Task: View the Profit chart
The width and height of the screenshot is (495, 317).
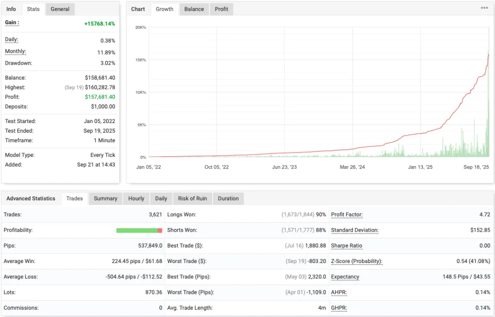Action: [x=221, y=9]
